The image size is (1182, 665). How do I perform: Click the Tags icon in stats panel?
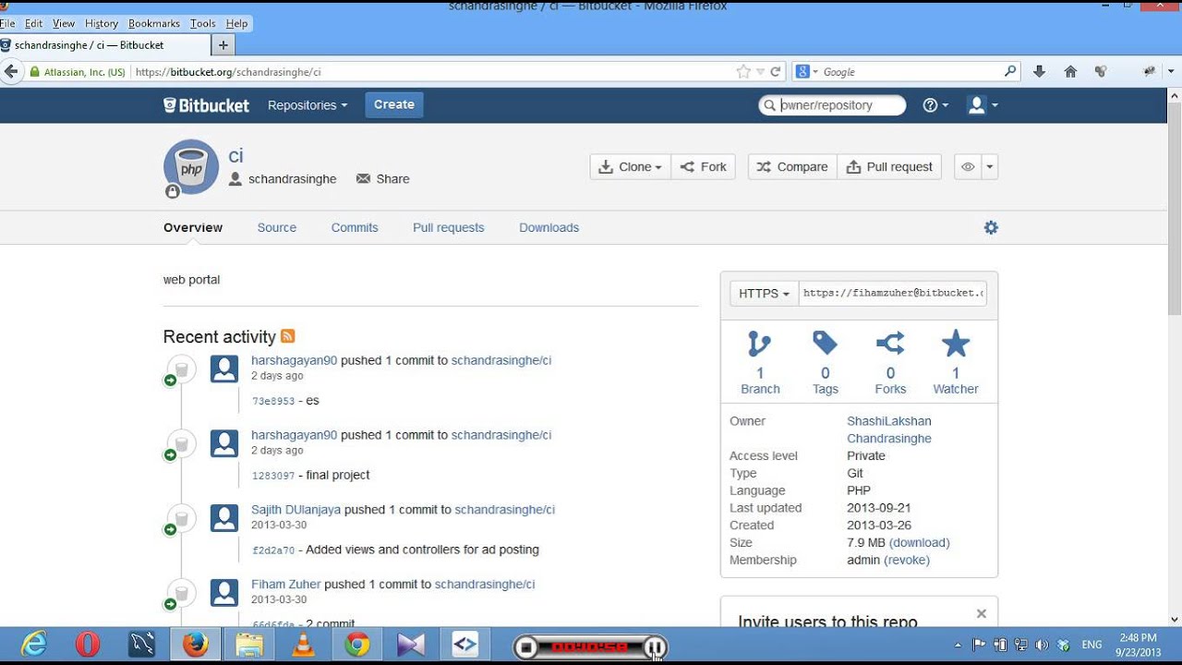tap(825, 345)
